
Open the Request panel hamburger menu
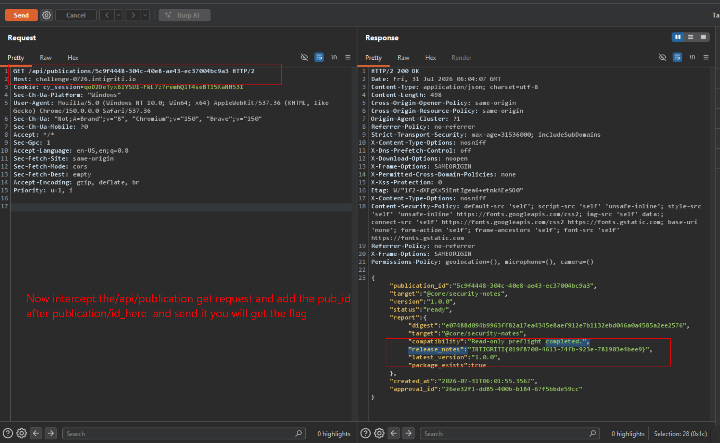tap(348, 57)
